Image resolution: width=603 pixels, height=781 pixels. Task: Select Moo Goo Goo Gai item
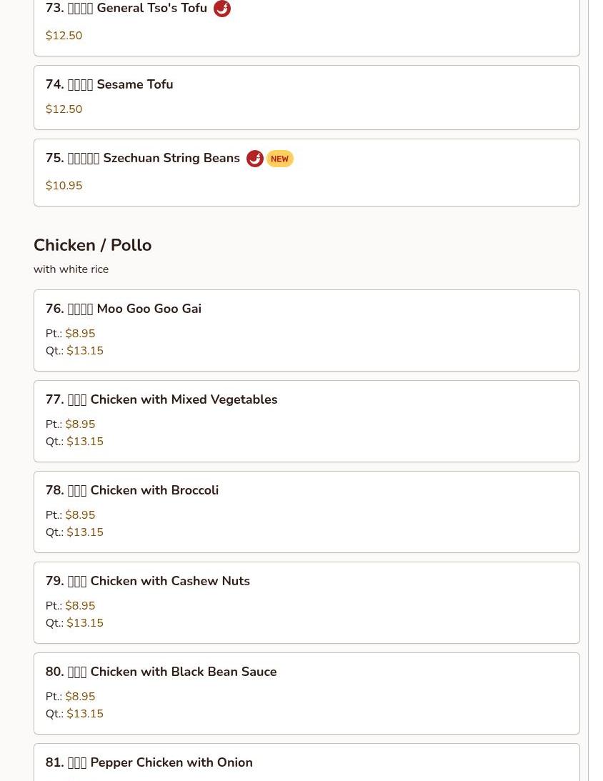(x=307, y=330)
